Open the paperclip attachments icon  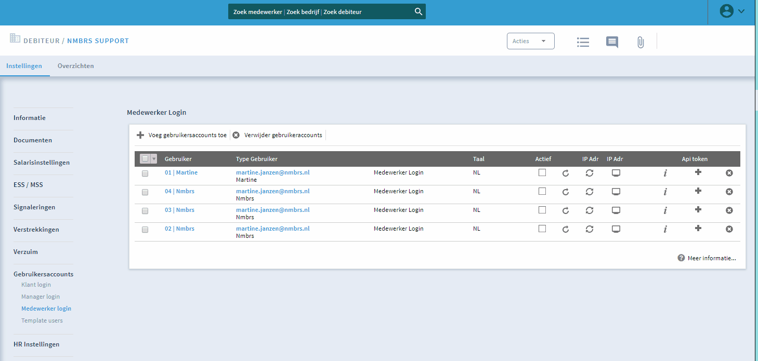pyautogui.click(x=641, y=42)
